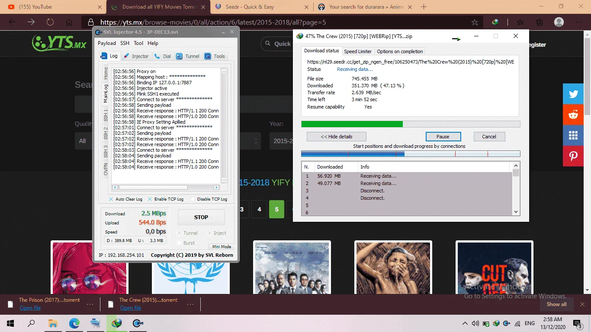Click the IDM connections list scrollbar
This screenshot has height=332, width=591.
[x=516, y=188]
